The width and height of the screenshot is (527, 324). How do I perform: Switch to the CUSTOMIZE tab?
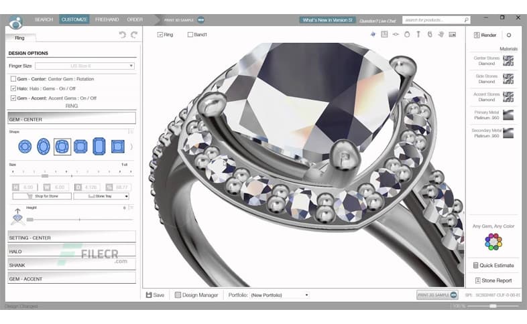(74, 20)
